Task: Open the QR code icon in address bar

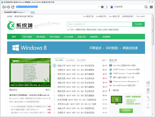Action: 102,7
